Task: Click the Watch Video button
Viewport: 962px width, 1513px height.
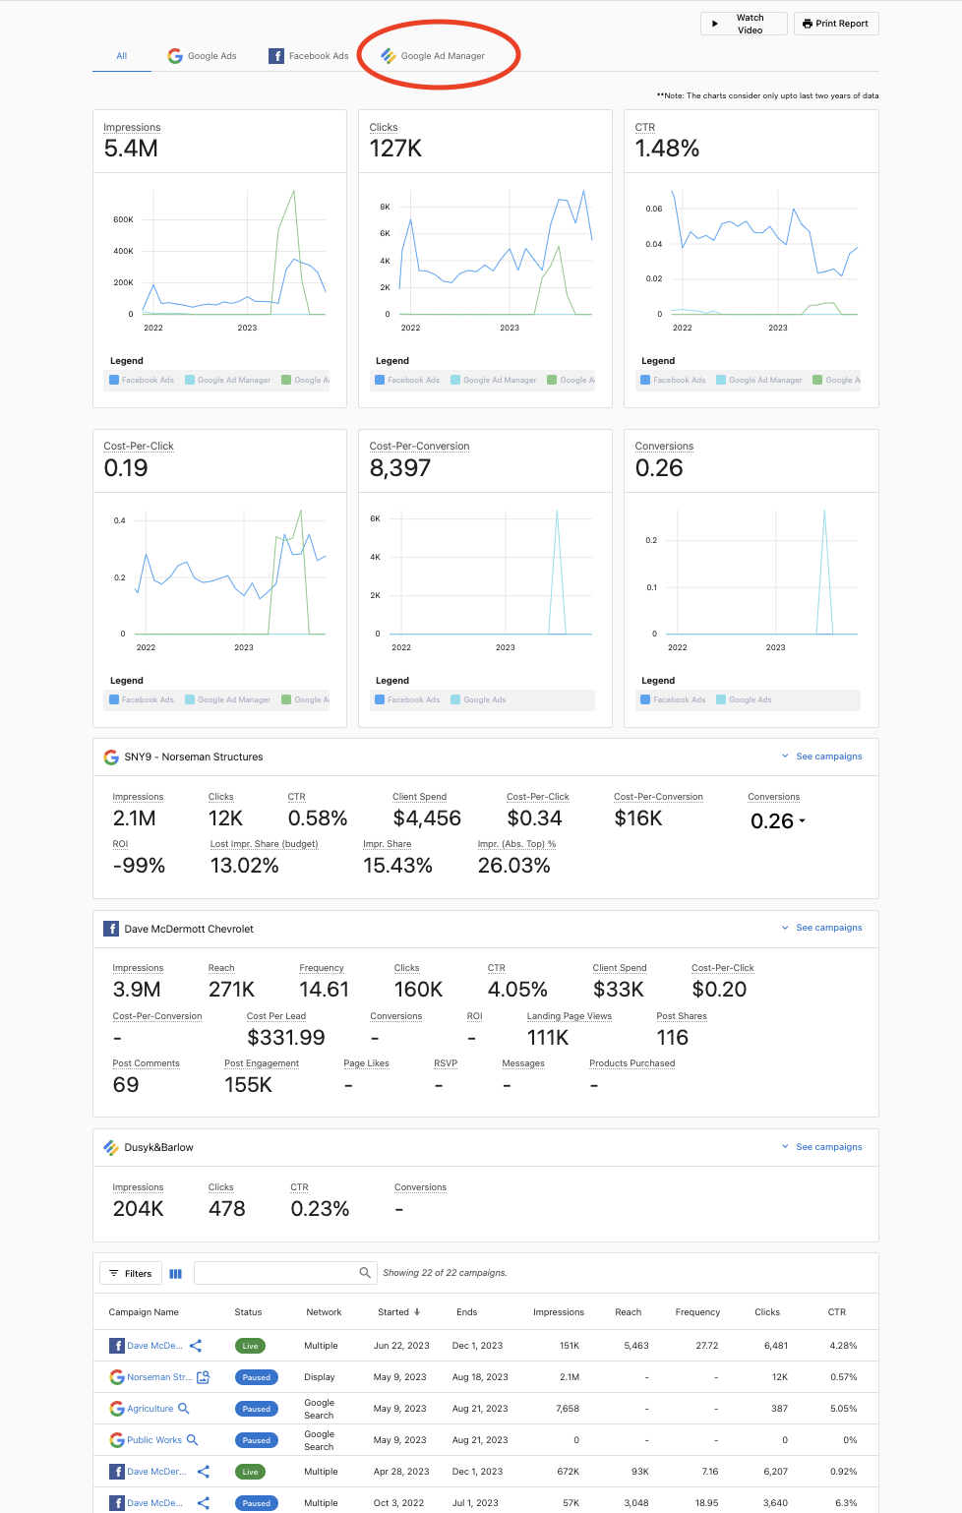Action: coord(744,23)
